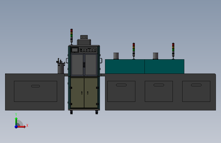Select the control button panel next to the display

(x=88, y=50)
